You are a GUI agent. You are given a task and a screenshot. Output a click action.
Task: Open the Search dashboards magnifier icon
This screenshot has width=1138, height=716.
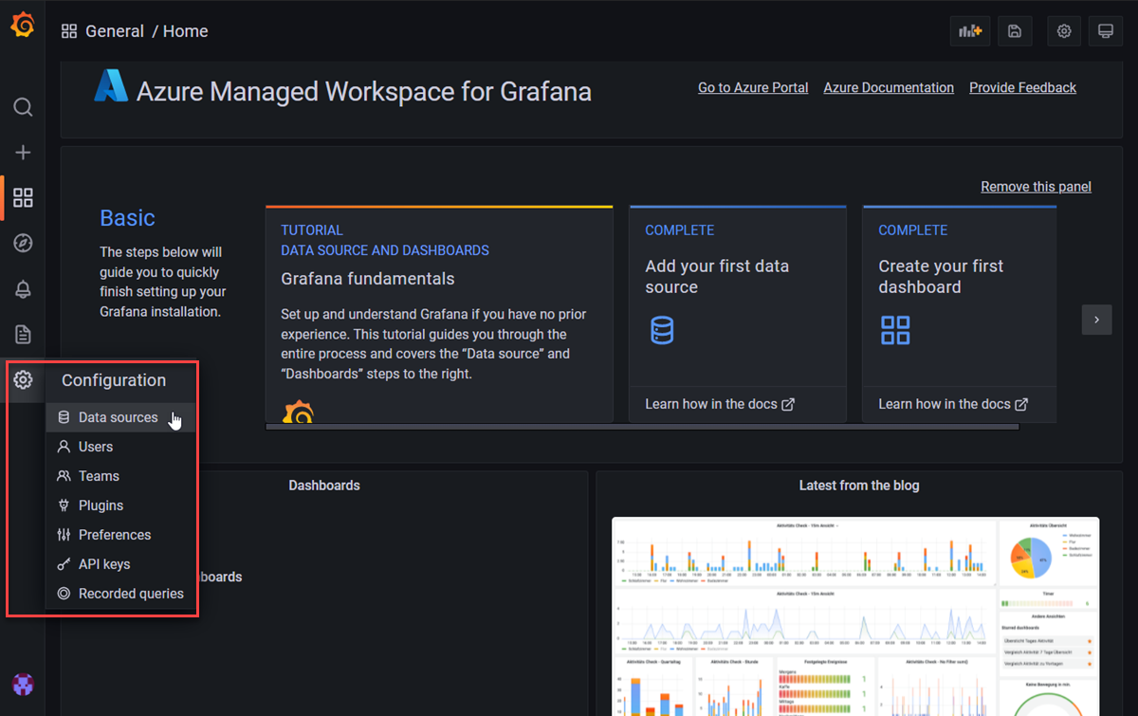[x=23, y=106]
